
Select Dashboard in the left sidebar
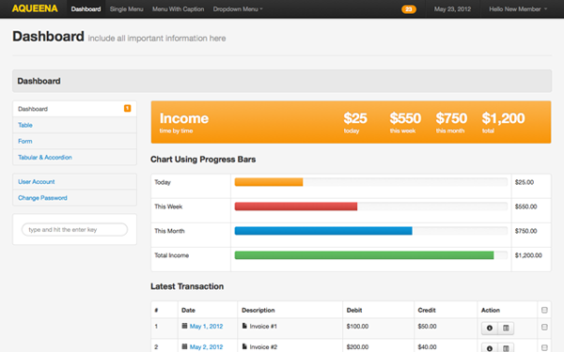tap(75, 109)
